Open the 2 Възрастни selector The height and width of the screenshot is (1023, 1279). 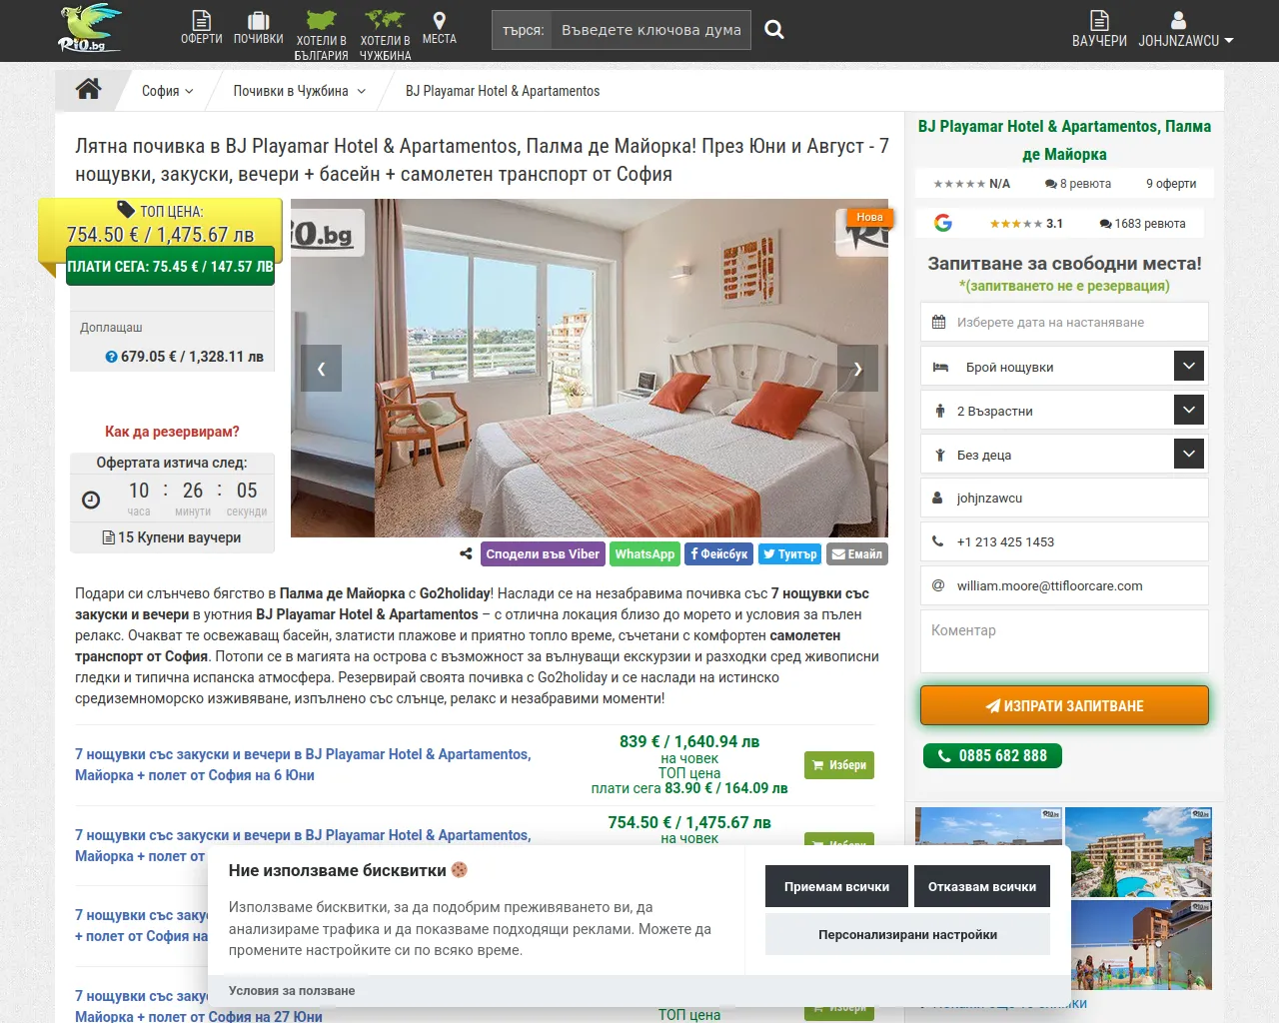pos(1188,410)
